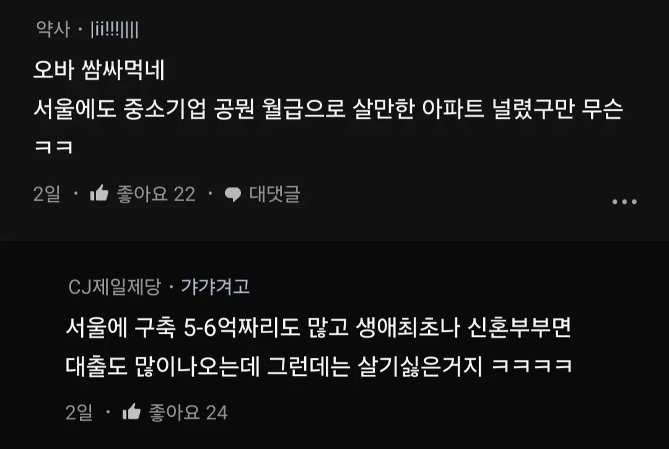Click the speech bubble reply icon
The height and width of the screenshot is (449, 669).
[x=232, y=194]
